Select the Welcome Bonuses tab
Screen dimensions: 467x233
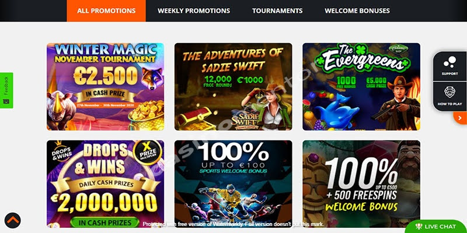click(357, 11)
